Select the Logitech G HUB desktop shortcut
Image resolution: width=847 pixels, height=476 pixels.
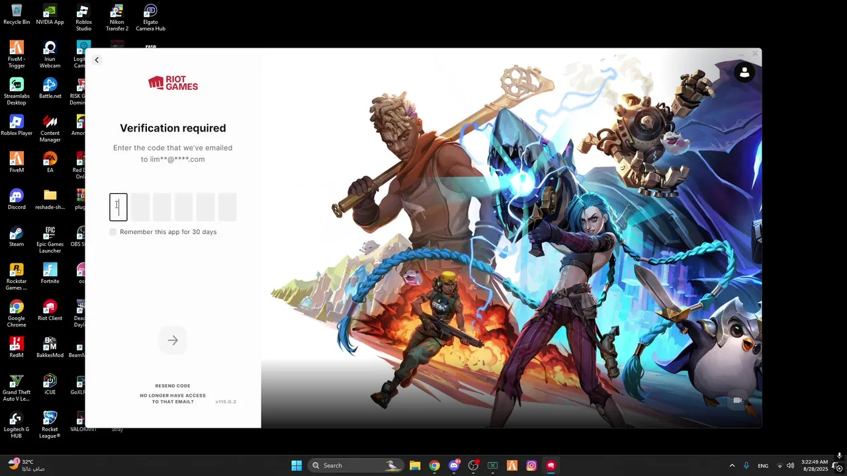click(x=17, y=425)
